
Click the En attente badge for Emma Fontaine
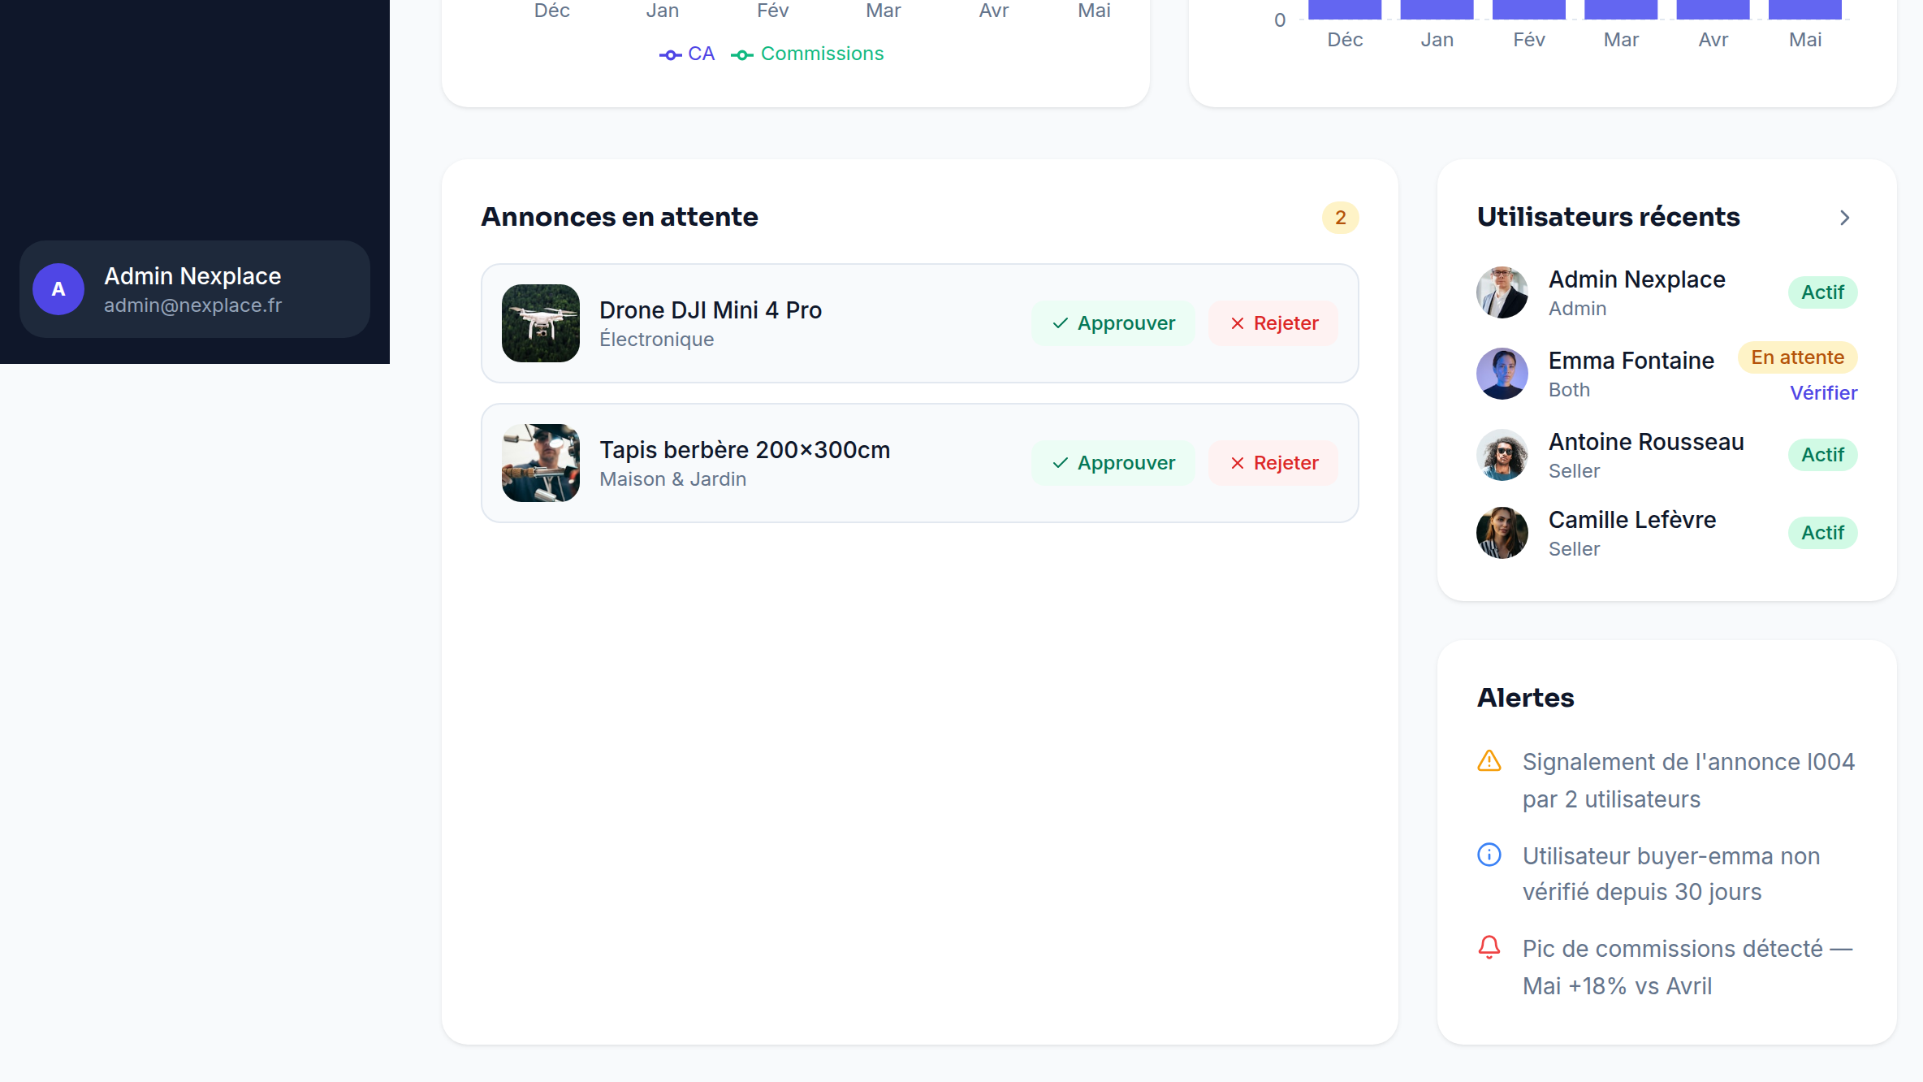1798,357
